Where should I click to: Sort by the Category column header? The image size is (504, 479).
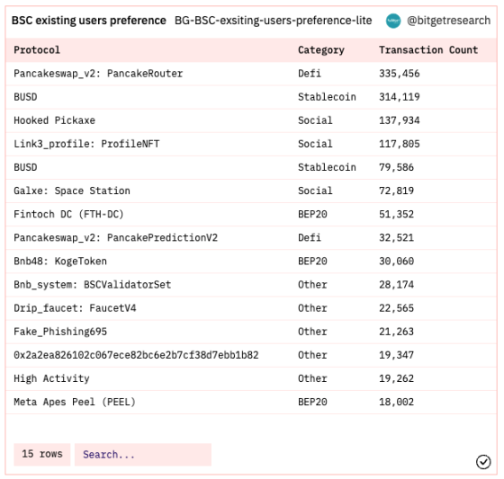click(x=321, y=50)
